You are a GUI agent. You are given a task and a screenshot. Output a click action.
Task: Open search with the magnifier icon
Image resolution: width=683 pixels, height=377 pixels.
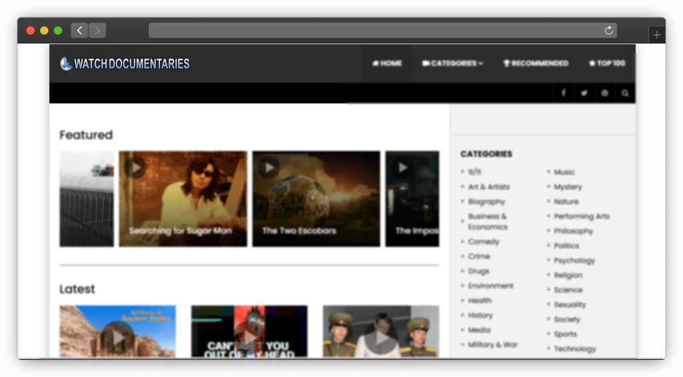click(625, 93)
